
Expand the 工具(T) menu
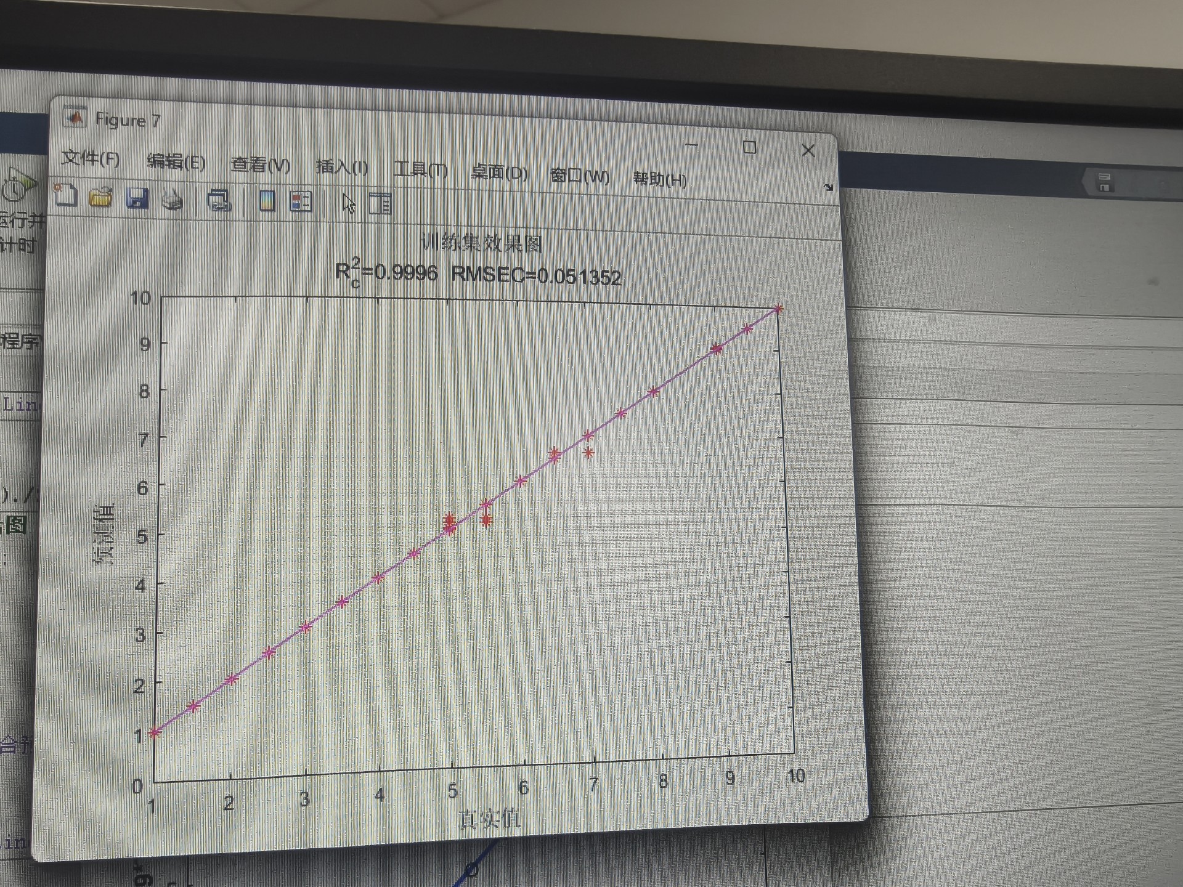click(421, 170)
